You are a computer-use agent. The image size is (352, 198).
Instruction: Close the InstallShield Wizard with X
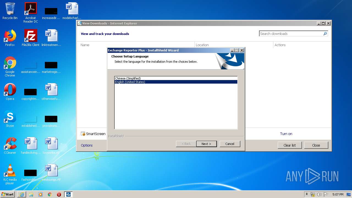click(x=242, y=50)
